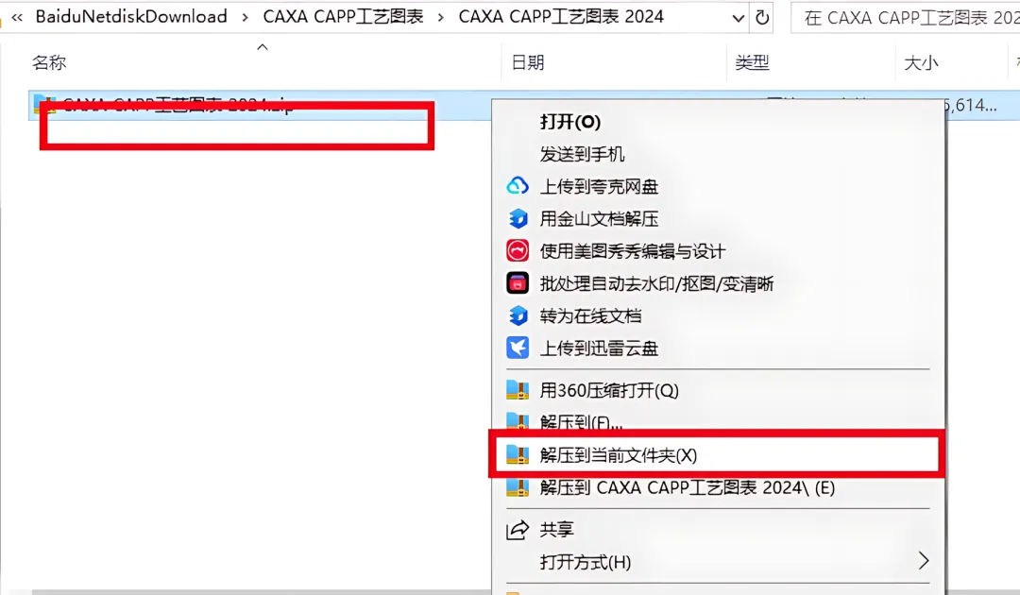Open the address bar history dropdown
This screenshot has height=595, width=1020.
click(x=738, y=18)
